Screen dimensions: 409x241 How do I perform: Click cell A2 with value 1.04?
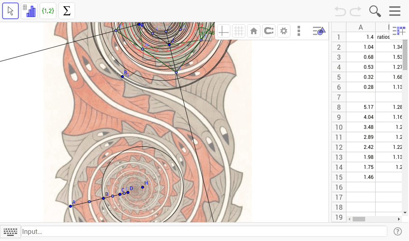[361, 47]
